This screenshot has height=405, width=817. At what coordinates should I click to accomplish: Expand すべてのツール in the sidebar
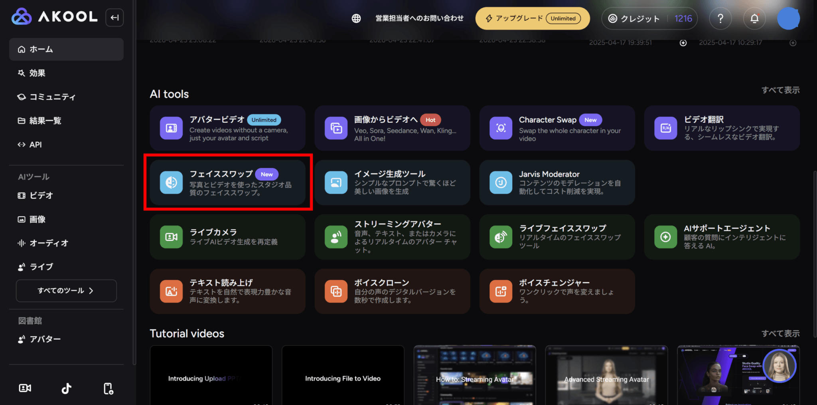[x=66, y=291]
